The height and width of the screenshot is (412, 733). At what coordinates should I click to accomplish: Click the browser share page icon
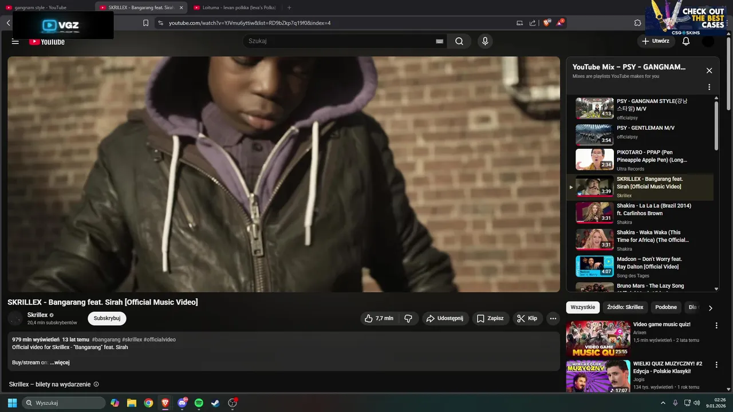533,23
